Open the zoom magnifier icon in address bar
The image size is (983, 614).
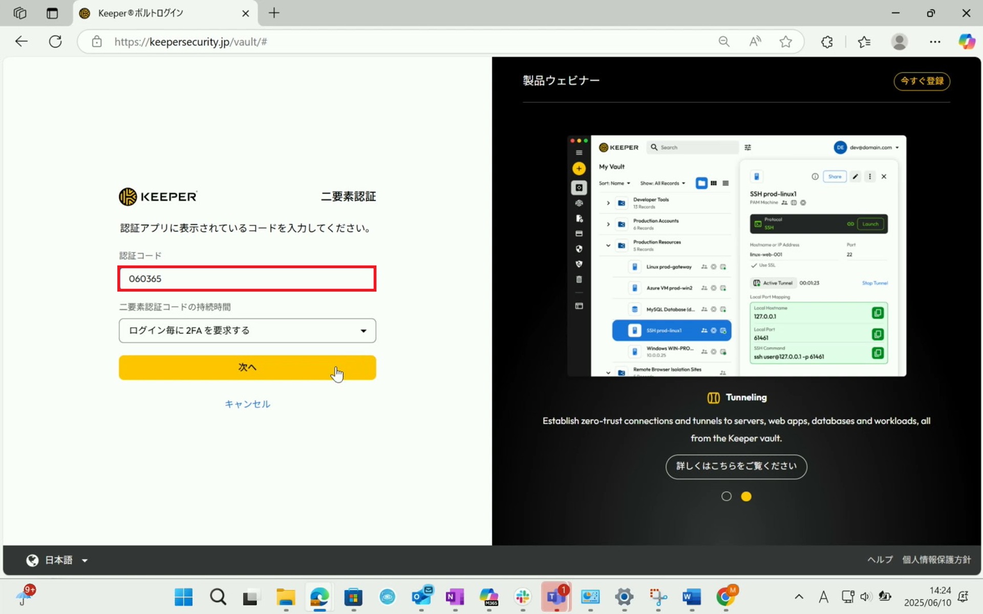[723, 41]
